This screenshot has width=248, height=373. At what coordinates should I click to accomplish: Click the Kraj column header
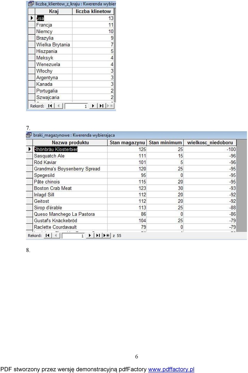[54, 11]
